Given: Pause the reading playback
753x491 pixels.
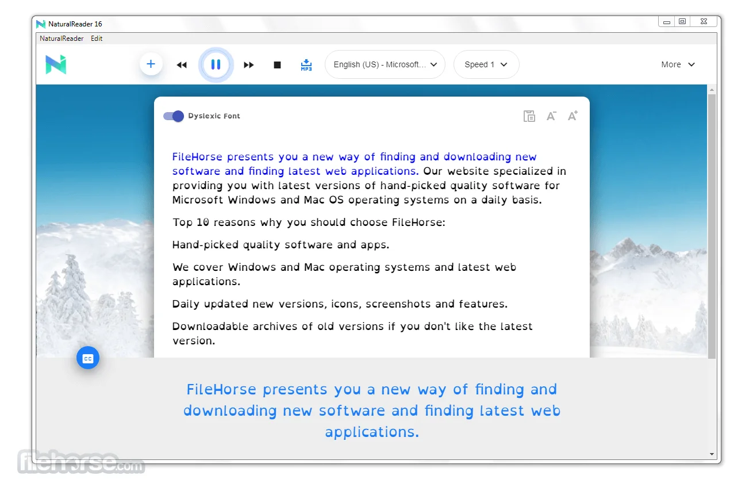Looking at the screenshot, I should click(x=216, y=64).
